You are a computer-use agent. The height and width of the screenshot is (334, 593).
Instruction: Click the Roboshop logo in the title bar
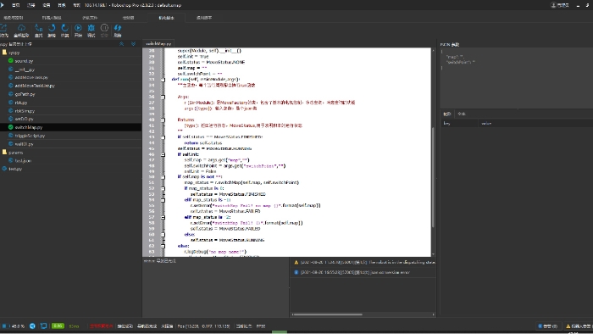tap(3, 5)
